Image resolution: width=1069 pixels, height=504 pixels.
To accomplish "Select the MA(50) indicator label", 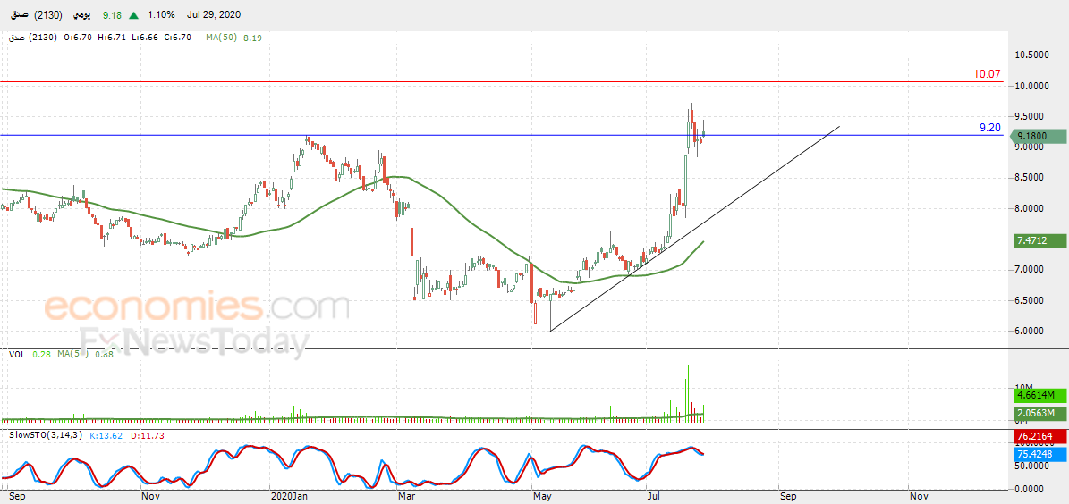I will click(222, 38).
